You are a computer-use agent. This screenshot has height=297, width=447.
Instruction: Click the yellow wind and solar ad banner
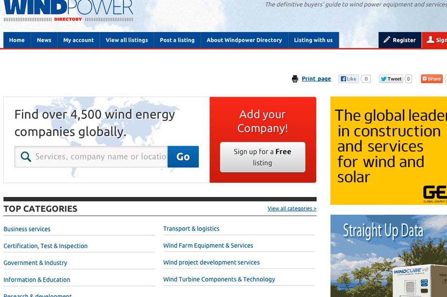389,150
